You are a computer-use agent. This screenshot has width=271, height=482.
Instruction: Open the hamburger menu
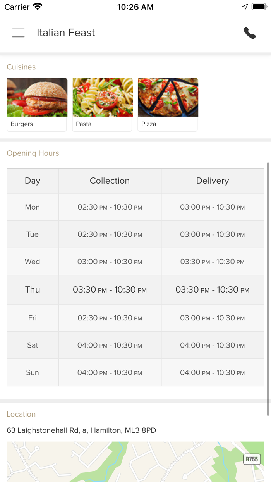click(18, 33)
